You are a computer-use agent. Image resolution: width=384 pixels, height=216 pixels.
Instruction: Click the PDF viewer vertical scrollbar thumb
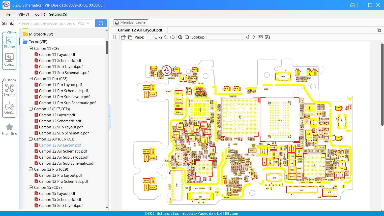tap(382, 84)
